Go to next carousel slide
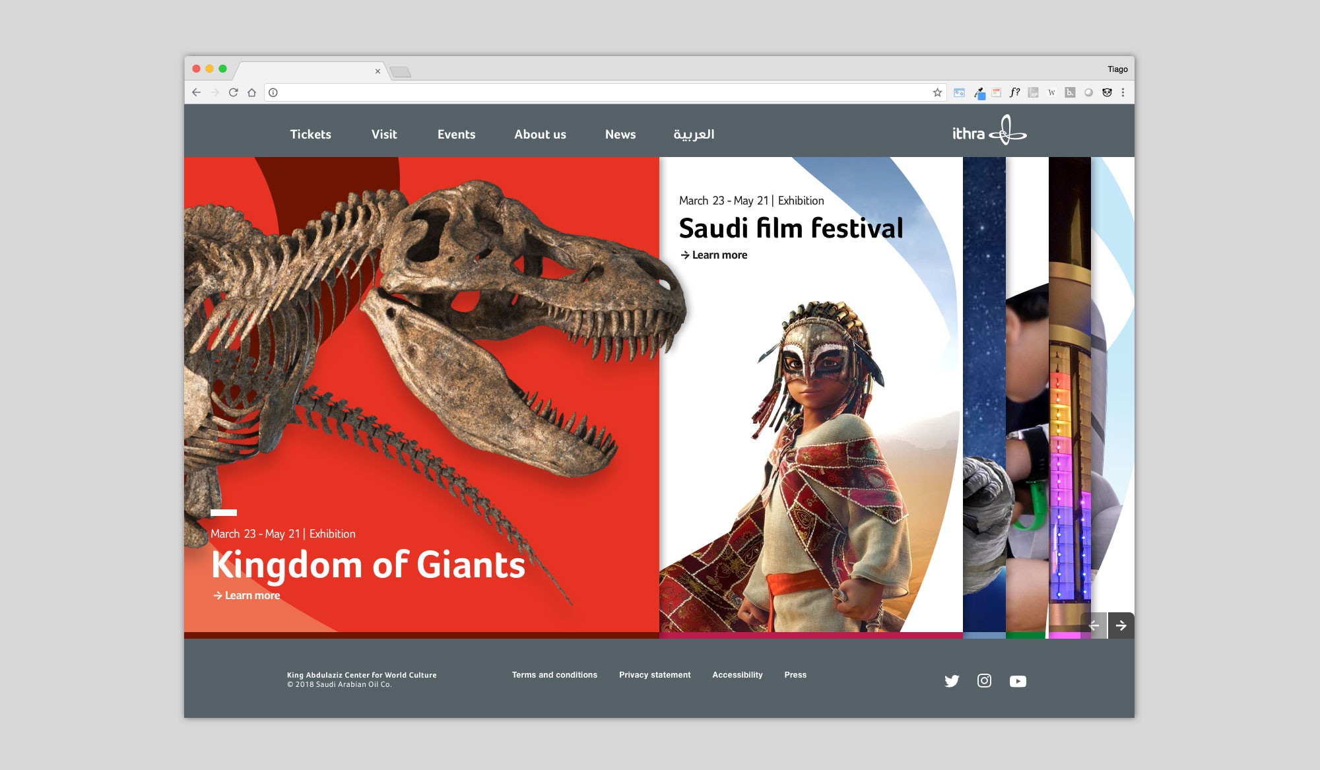Image resolution: width=1320 pixels, height=770 pixels. click(x=1121, y=626)
